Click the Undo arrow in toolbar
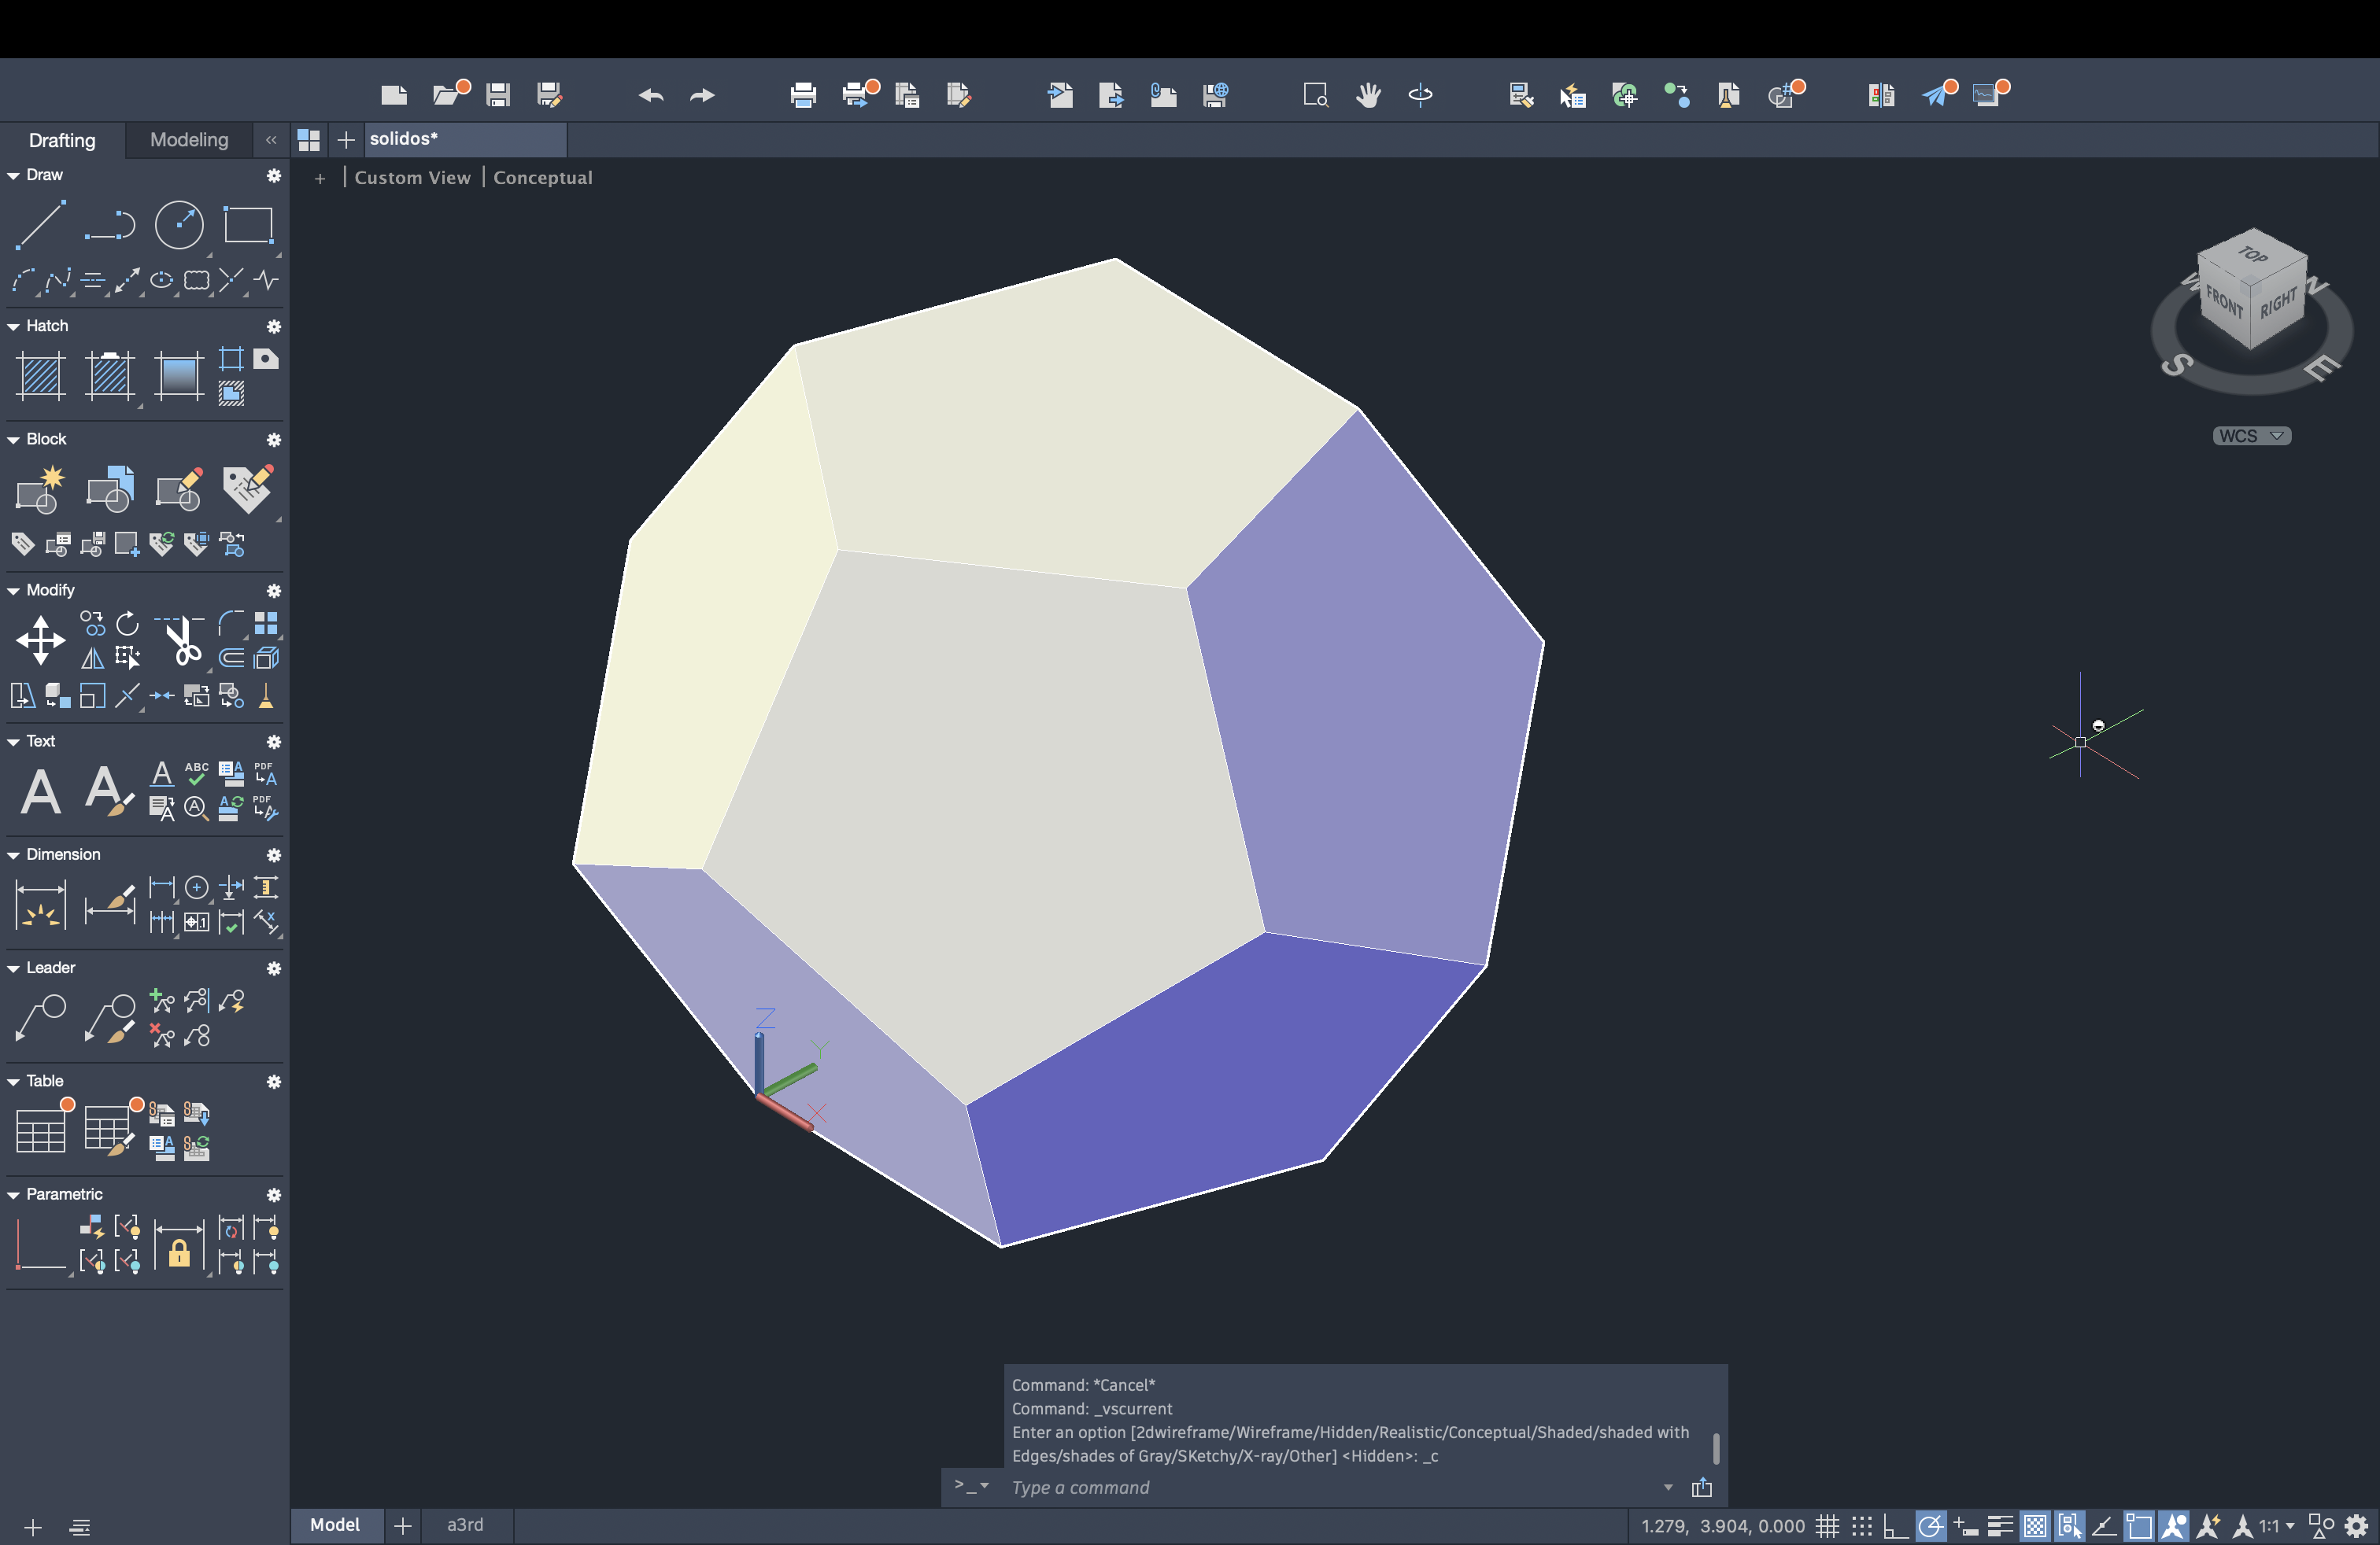The image size is (2380, 1545). click(x=651, y=95)
